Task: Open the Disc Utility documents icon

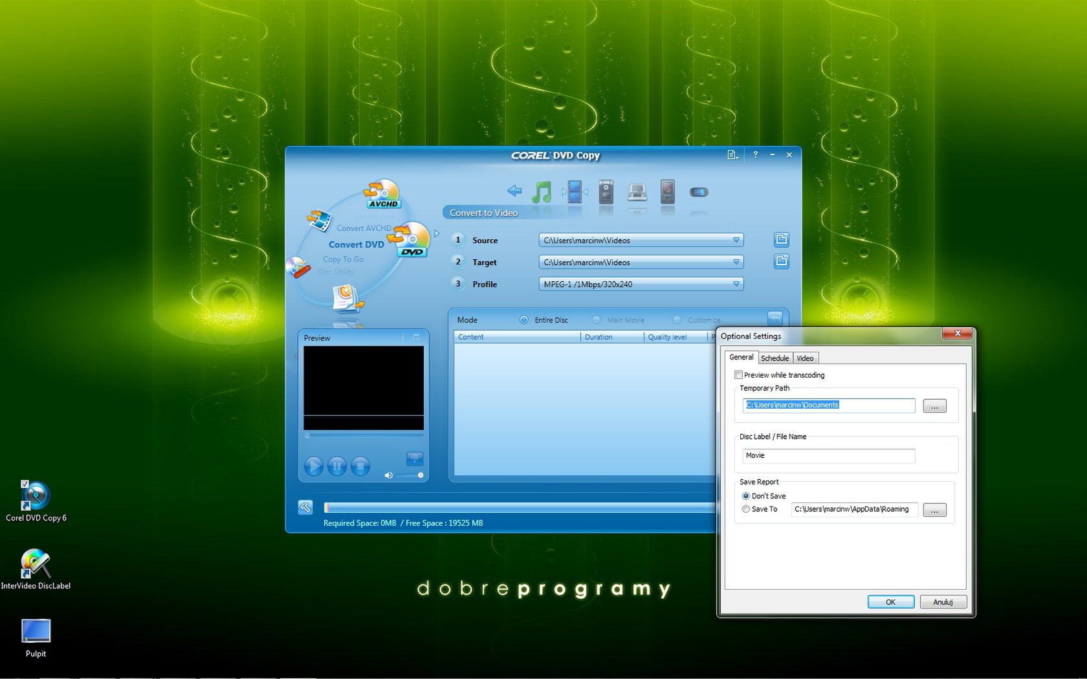Action: [347, 299]
